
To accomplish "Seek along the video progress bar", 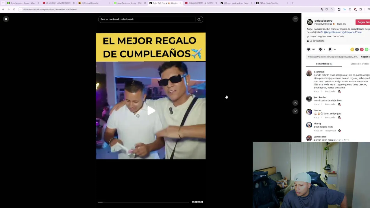I will click(143, 202).
